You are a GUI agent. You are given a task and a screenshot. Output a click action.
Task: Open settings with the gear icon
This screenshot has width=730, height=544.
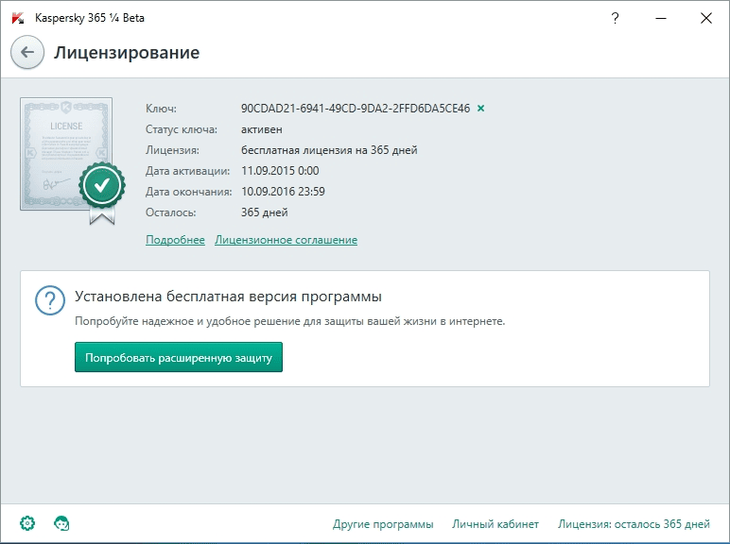(27, 523)
